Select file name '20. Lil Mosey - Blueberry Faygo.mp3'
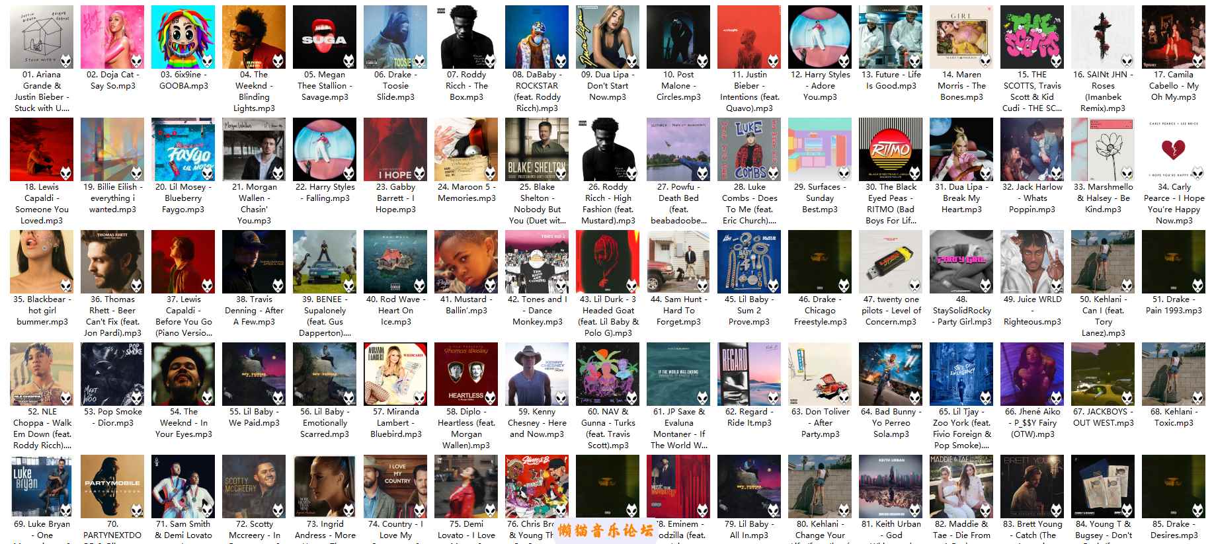Screen dimensions: 1212x544 pyautogui.click(x=183, y=198)
